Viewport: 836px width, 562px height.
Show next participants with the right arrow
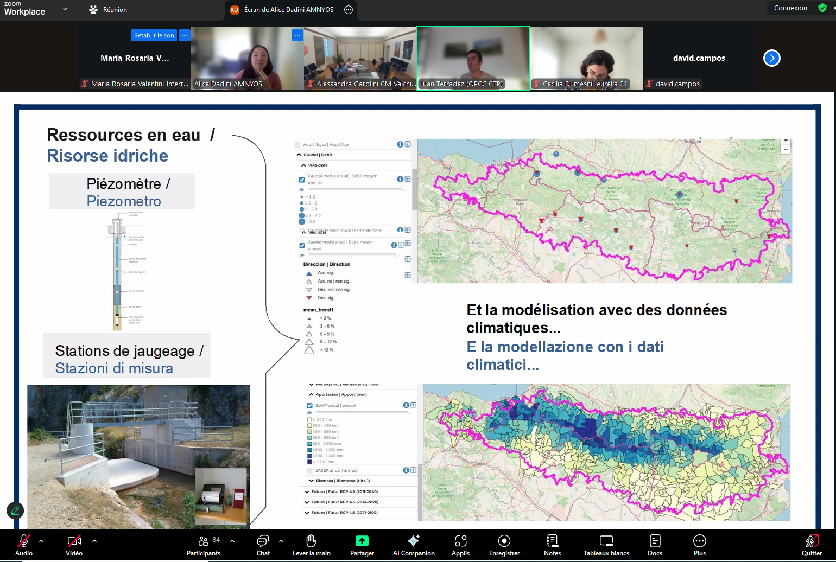coord(771,58)
